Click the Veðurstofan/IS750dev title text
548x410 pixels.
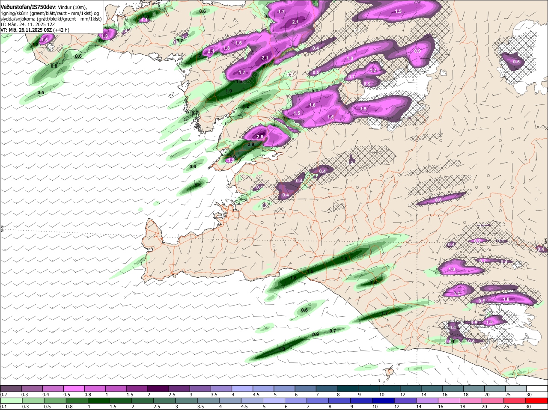click(27, 7)
